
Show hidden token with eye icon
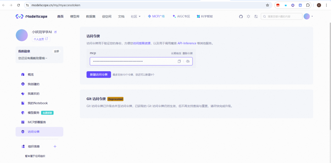point(188,61)
